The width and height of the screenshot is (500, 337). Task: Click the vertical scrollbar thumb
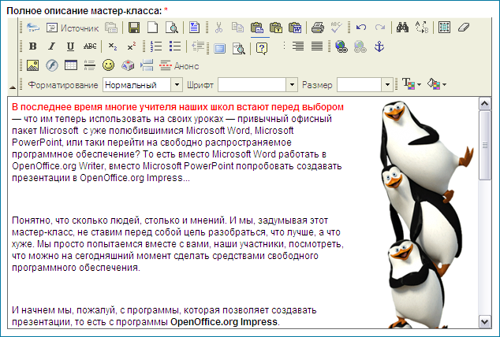coord(485,145)
